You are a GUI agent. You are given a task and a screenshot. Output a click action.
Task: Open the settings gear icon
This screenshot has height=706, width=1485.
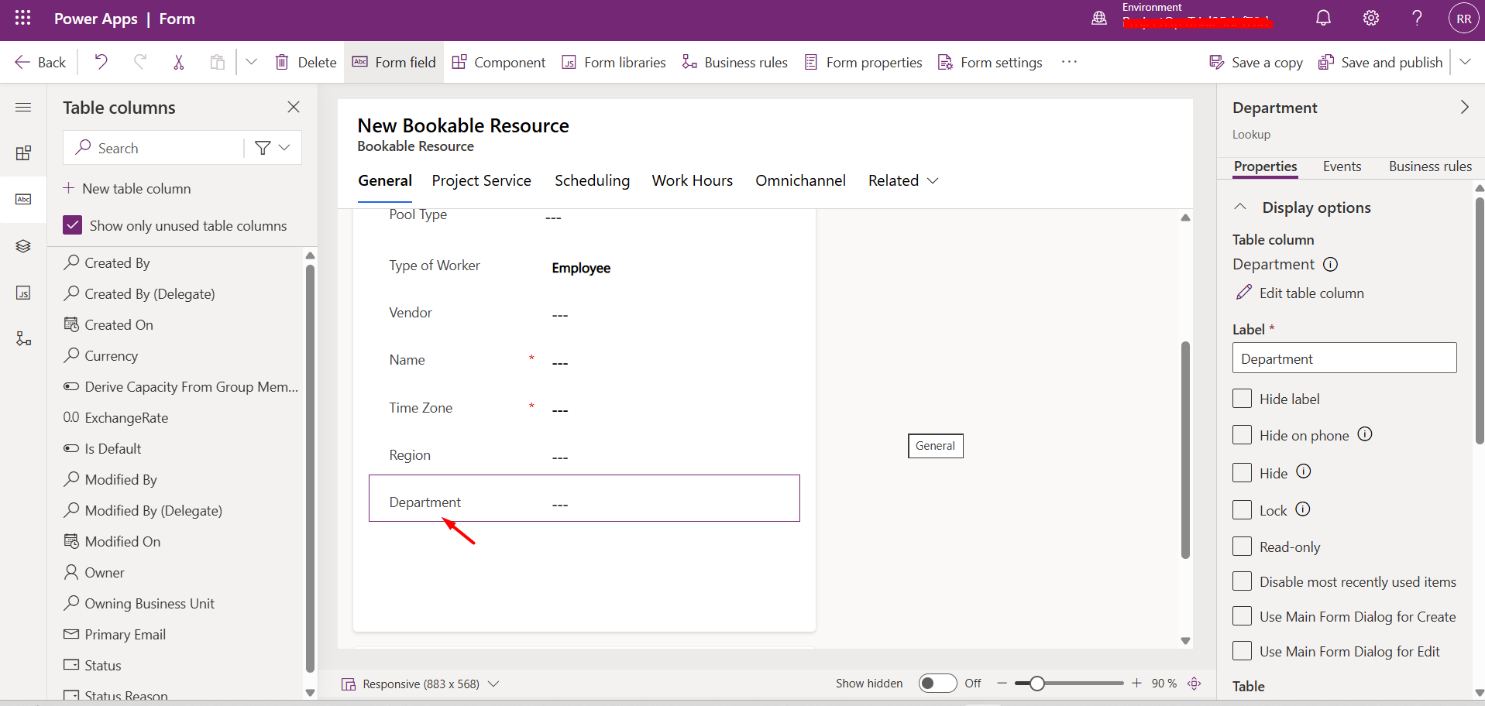[1370, 19]
